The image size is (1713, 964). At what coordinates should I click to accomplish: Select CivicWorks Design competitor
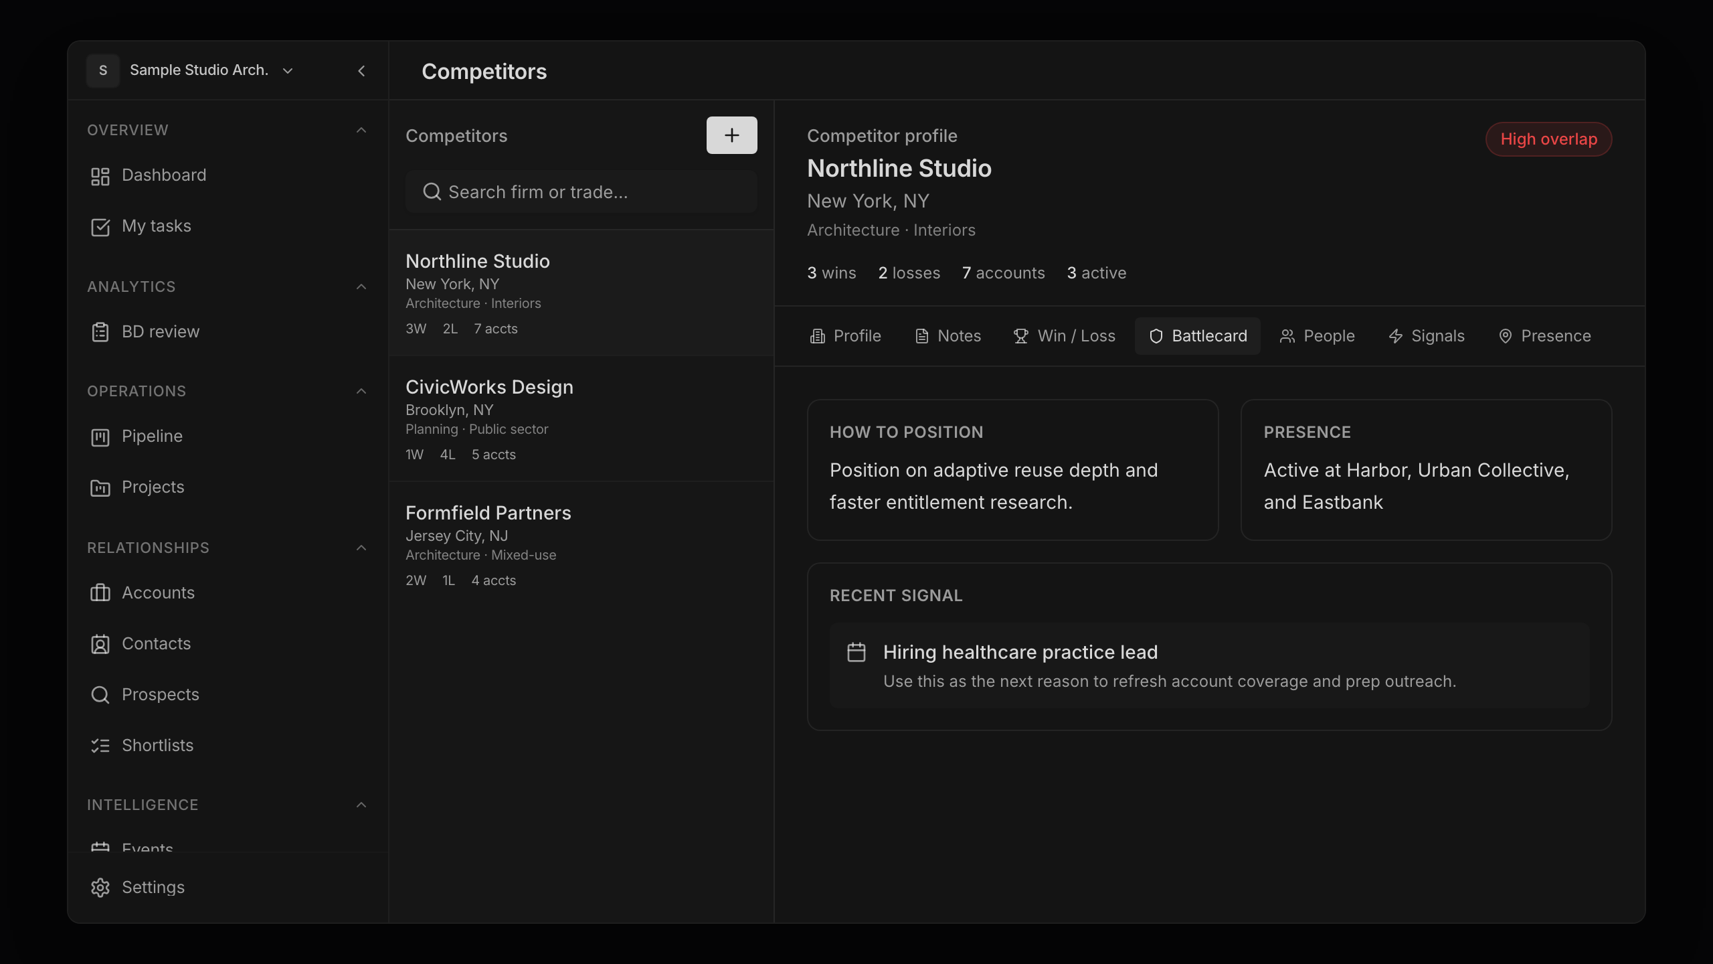click(x=581, y=419)
